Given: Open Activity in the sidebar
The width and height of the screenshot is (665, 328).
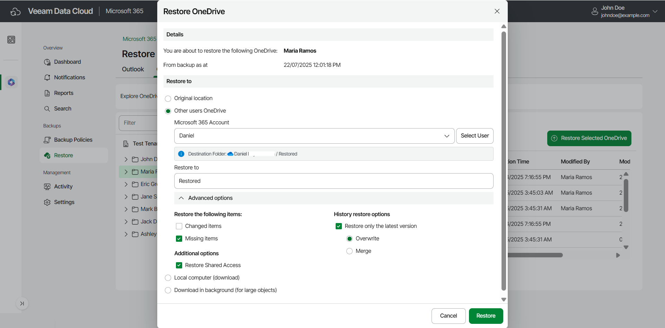Looking at the screenshot, I should click(x=63, y=187).
